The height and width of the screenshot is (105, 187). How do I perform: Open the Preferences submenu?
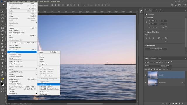[x=22, y=94]
